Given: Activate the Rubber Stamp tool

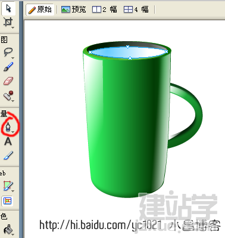Looking at the screenshot, I should (x=9, y=96).
